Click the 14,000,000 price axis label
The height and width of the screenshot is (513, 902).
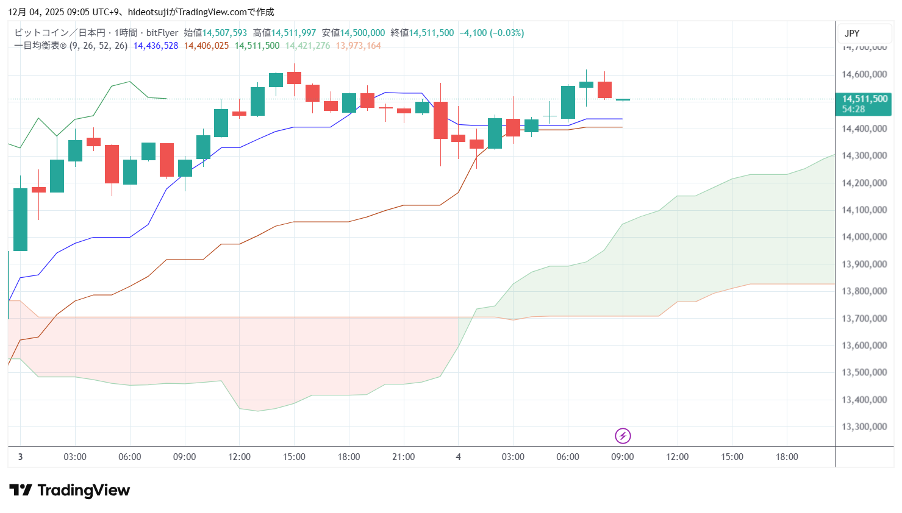coord(864,237)
